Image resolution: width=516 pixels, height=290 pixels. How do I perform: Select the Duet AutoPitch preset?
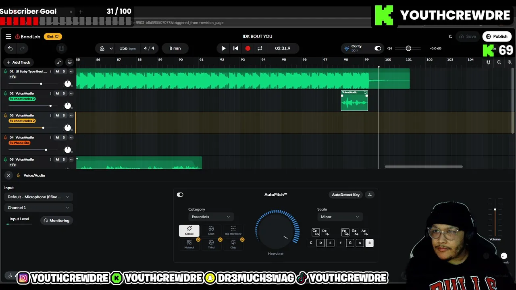click(211, 230)
